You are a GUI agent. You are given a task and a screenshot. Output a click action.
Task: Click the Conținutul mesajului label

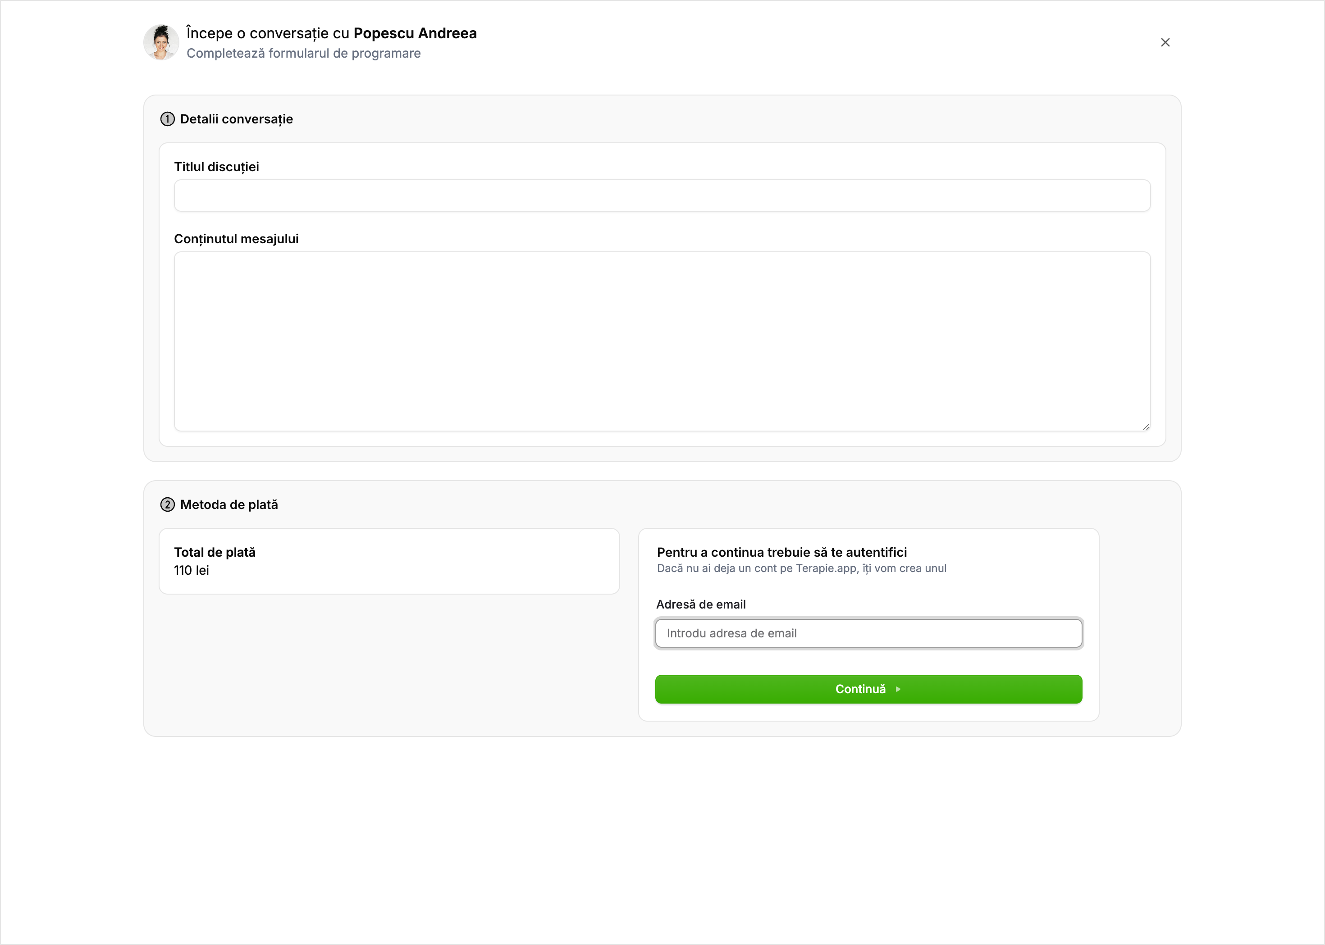(236, 239)
